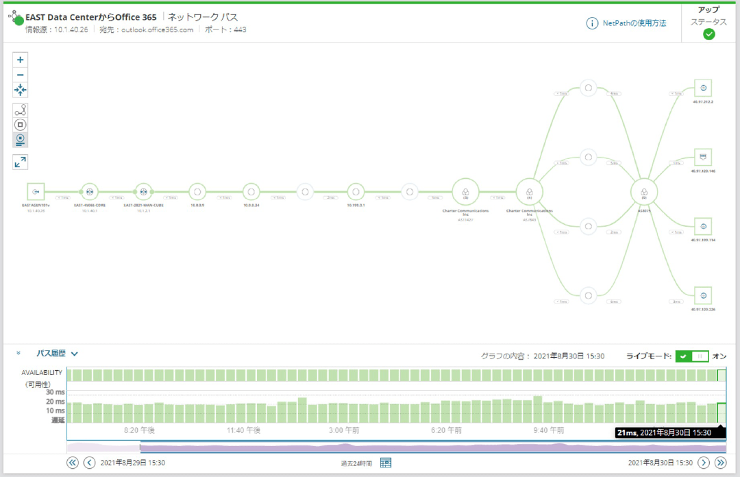The image size is (740, 477).
Task: Click the green status check icon
Action: (x=708, y=34)
